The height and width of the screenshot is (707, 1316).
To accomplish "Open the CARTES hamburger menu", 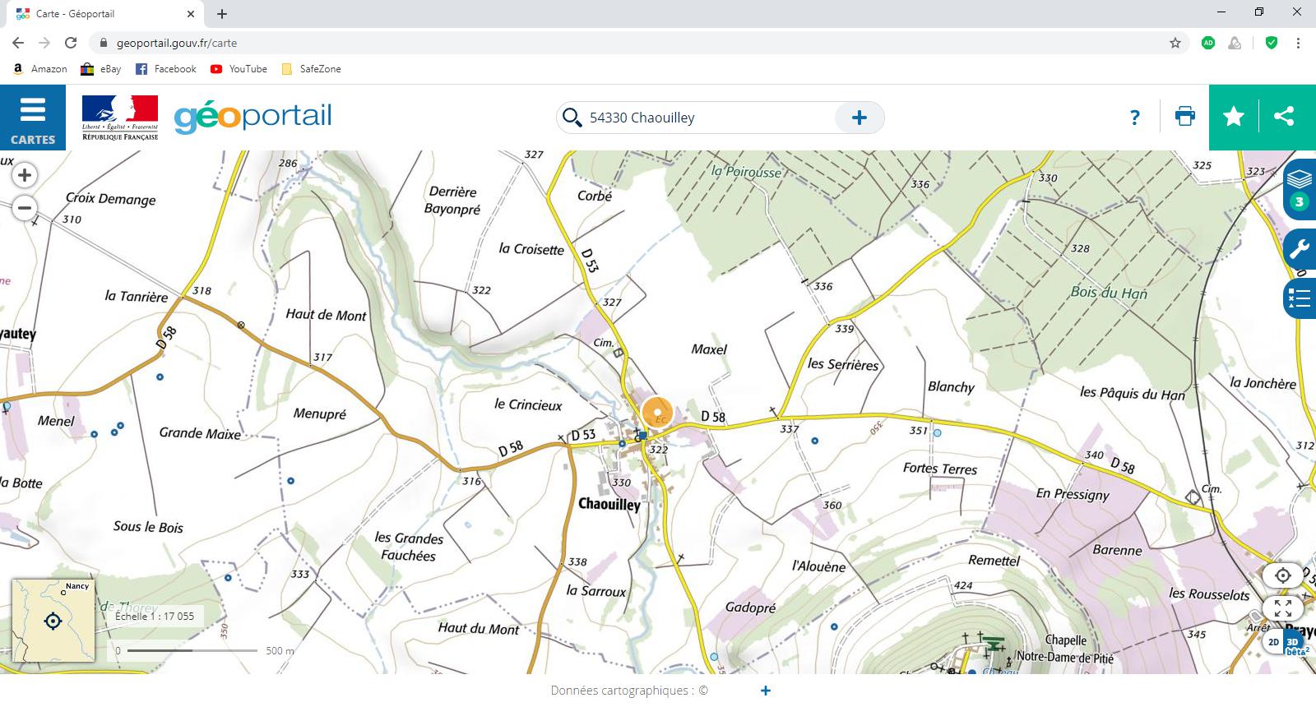I will pos(32,118).
